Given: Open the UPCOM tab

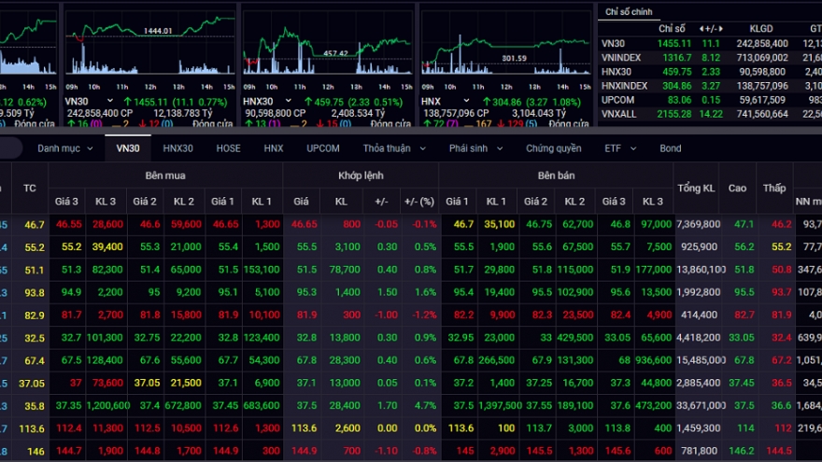Looking at the screenshot, I should pos(323,148).
